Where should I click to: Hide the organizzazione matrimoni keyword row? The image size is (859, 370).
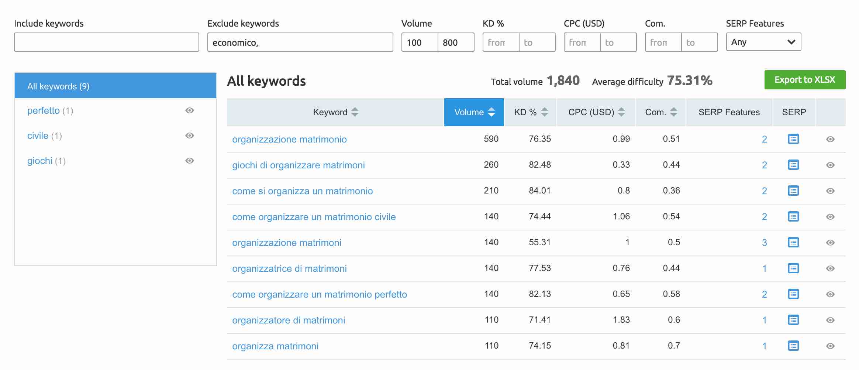pos(830,243)
